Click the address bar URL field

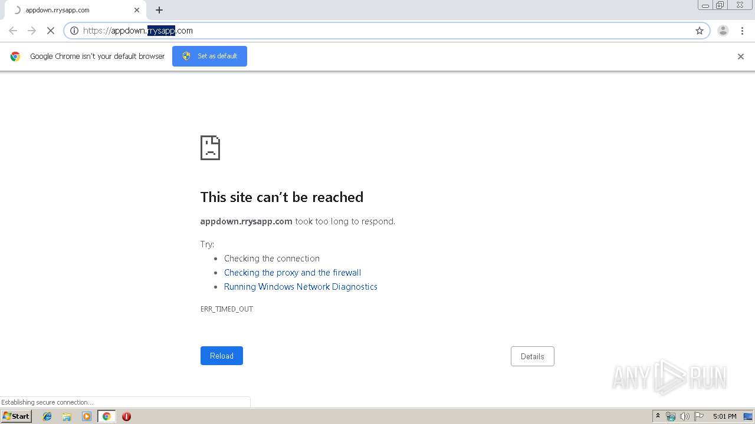pyautogui.click(x=386, y=31)
